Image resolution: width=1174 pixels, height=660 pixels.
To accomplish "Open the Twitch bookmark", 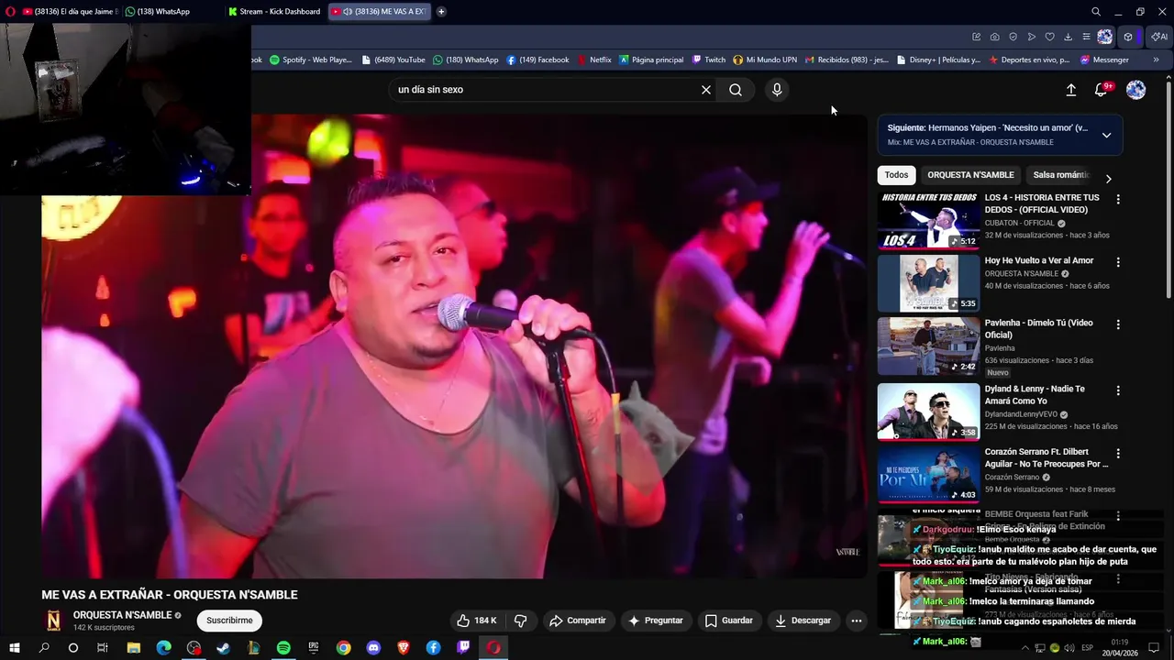I will click(708, 60).
